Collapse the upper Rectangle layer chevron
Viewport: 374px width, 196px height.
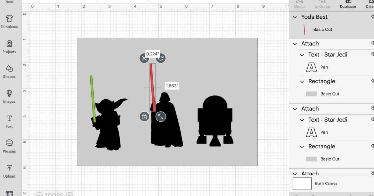click(x=302, y=82)
